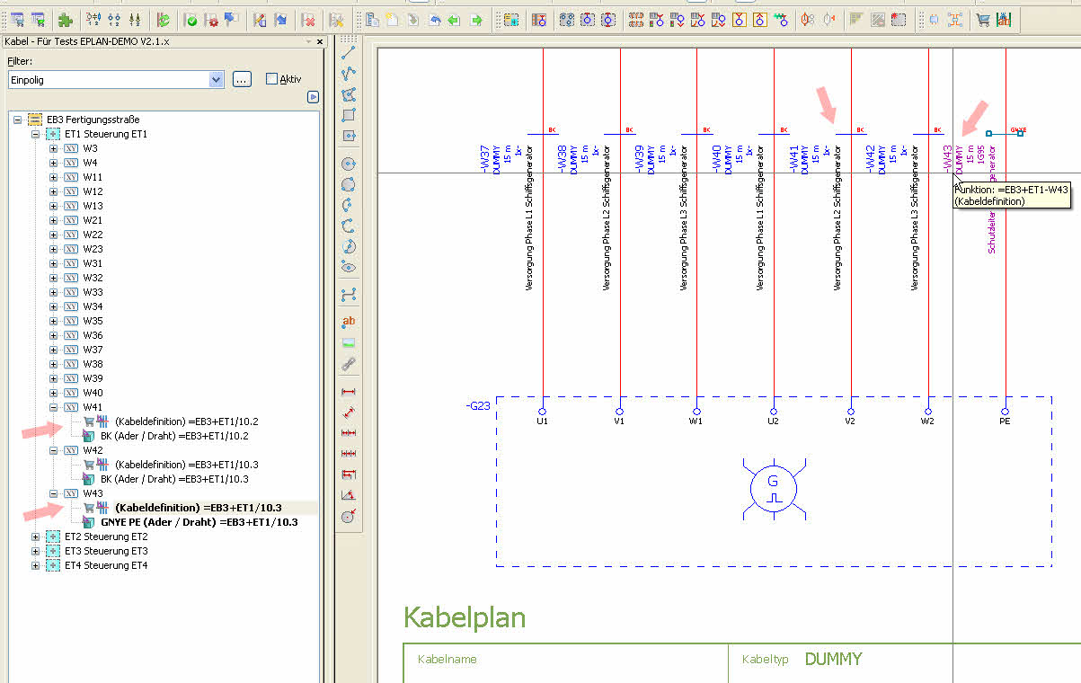Click the Kabelplan title text
Viewport: 1081px width, 683px height.
(465, 618)
